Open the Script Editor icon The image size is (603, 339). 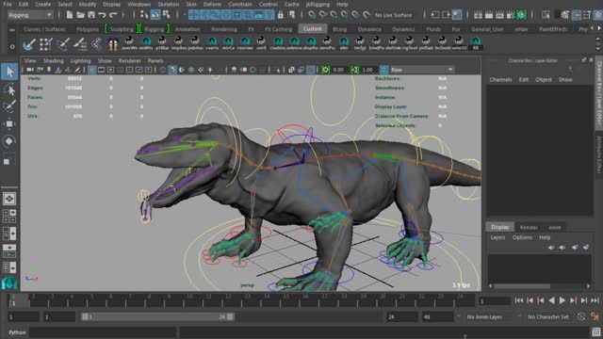coord(596,332)
